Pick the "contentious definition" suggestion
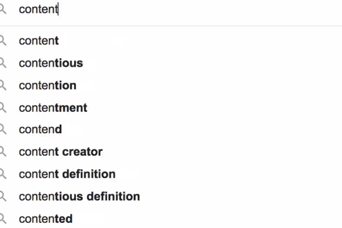The width and height of the screenshot is (342, 228). 79,196
